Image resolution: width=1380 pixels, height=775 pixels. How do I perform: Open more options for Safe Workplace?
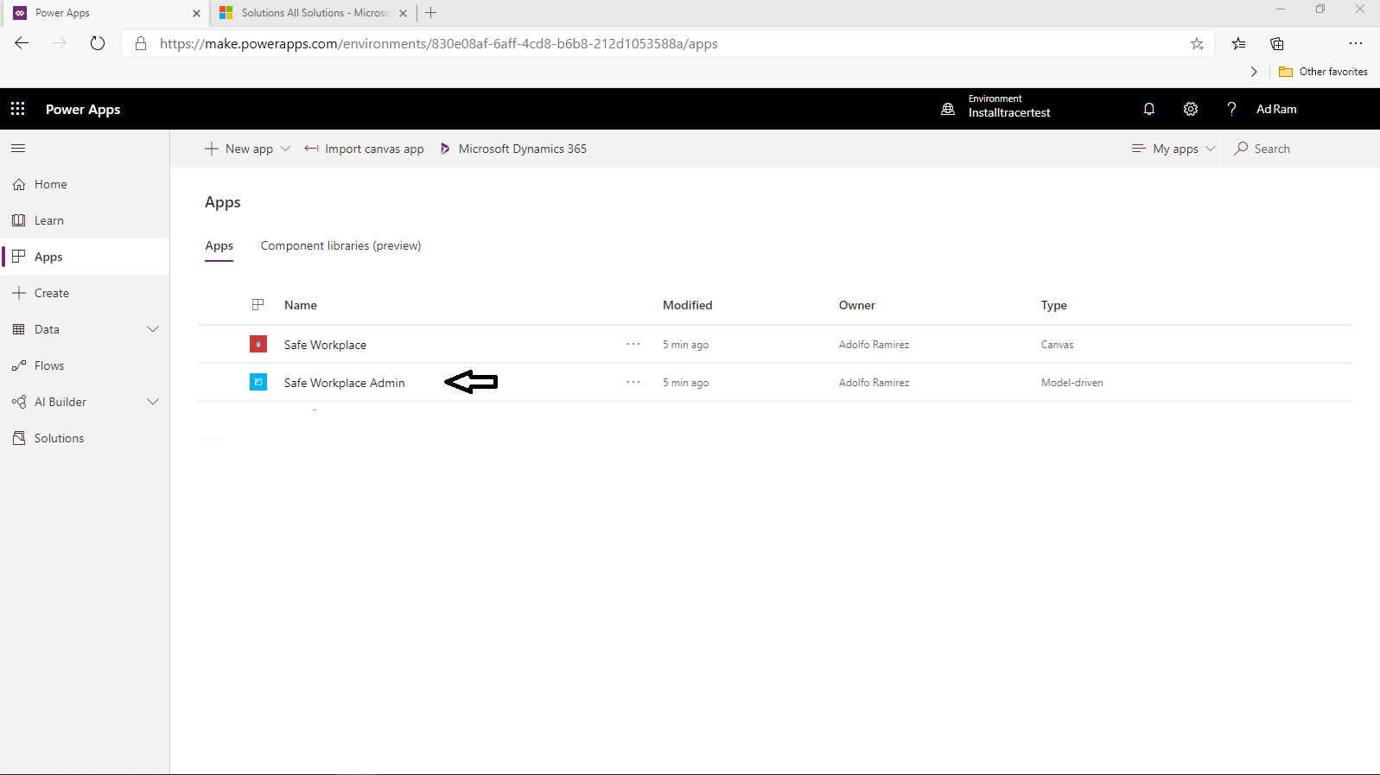click(633, 344)
